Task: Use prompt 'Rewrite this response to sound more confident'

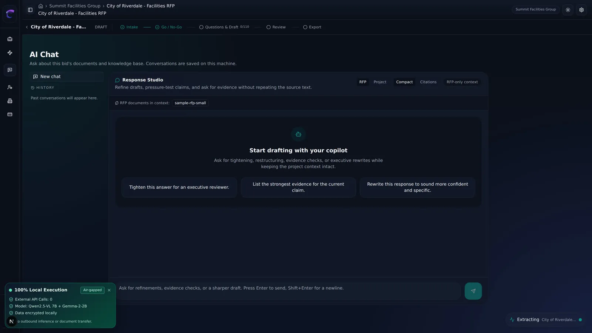Action: pyautogui.click(x=417, y=187)
